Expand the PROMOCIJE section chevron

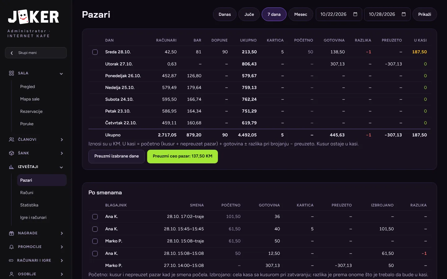61,247
